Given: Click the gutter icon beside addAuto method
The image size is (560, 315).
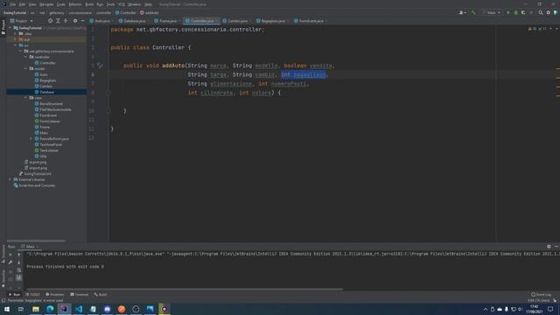Looking at the screenshot, I should point(100,66).
